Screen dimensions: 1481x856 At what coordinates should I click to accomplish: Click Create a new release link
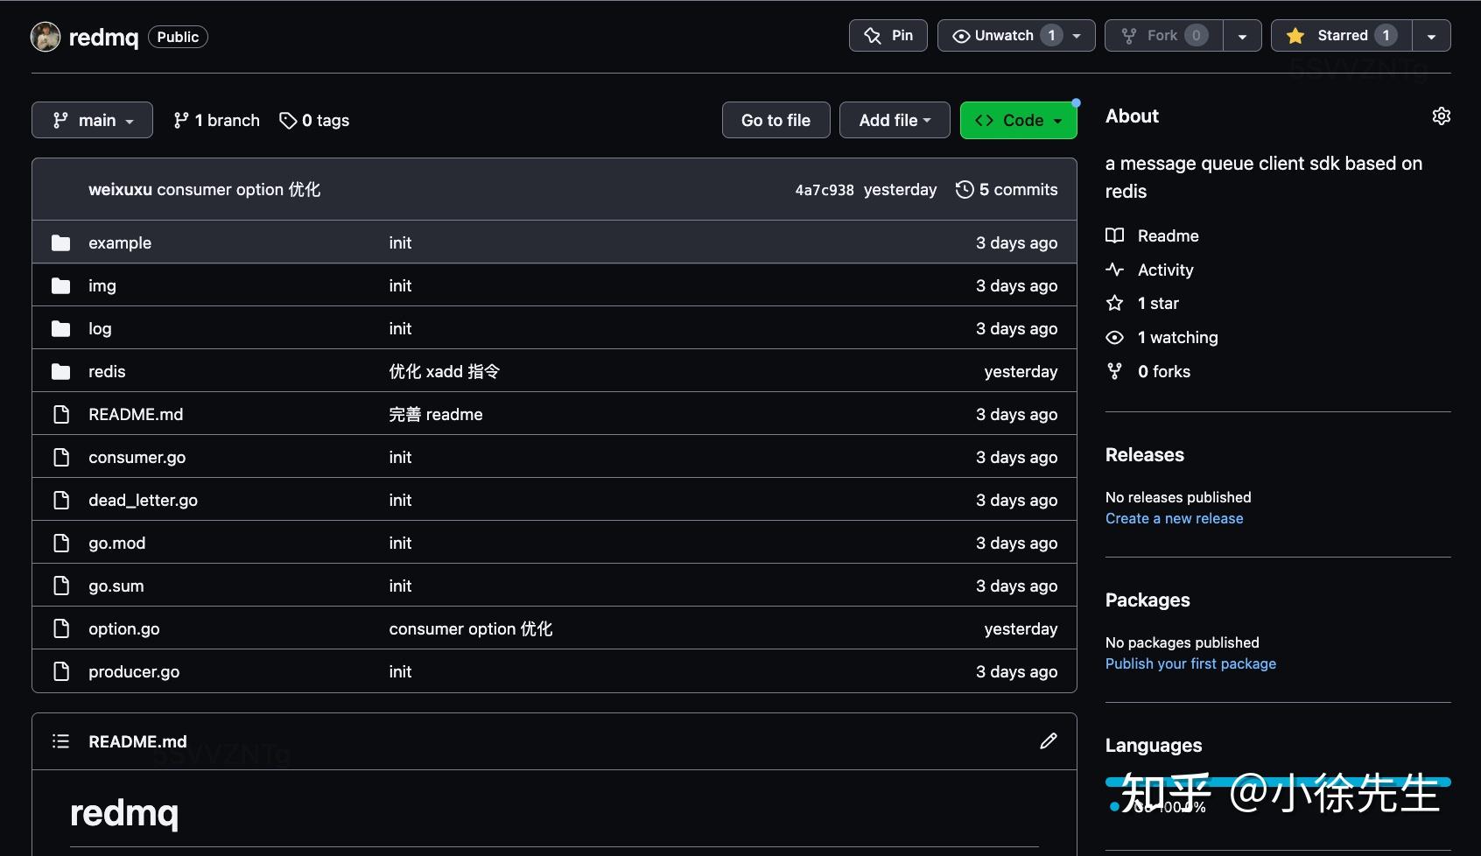tap(1174, 518)
